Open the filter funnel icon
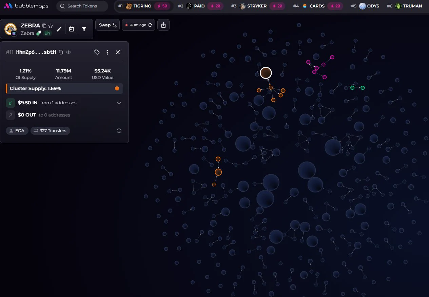Screen dimensions: 429x297 pyautogui.click(x=84, y=29)
